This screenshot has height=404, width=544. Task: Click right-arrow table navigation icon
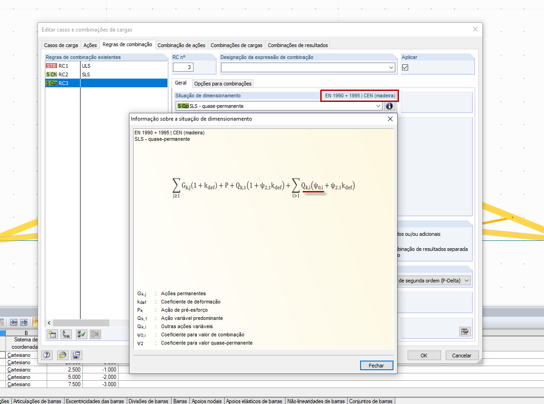pyautogui.click(x=24, y=322)
